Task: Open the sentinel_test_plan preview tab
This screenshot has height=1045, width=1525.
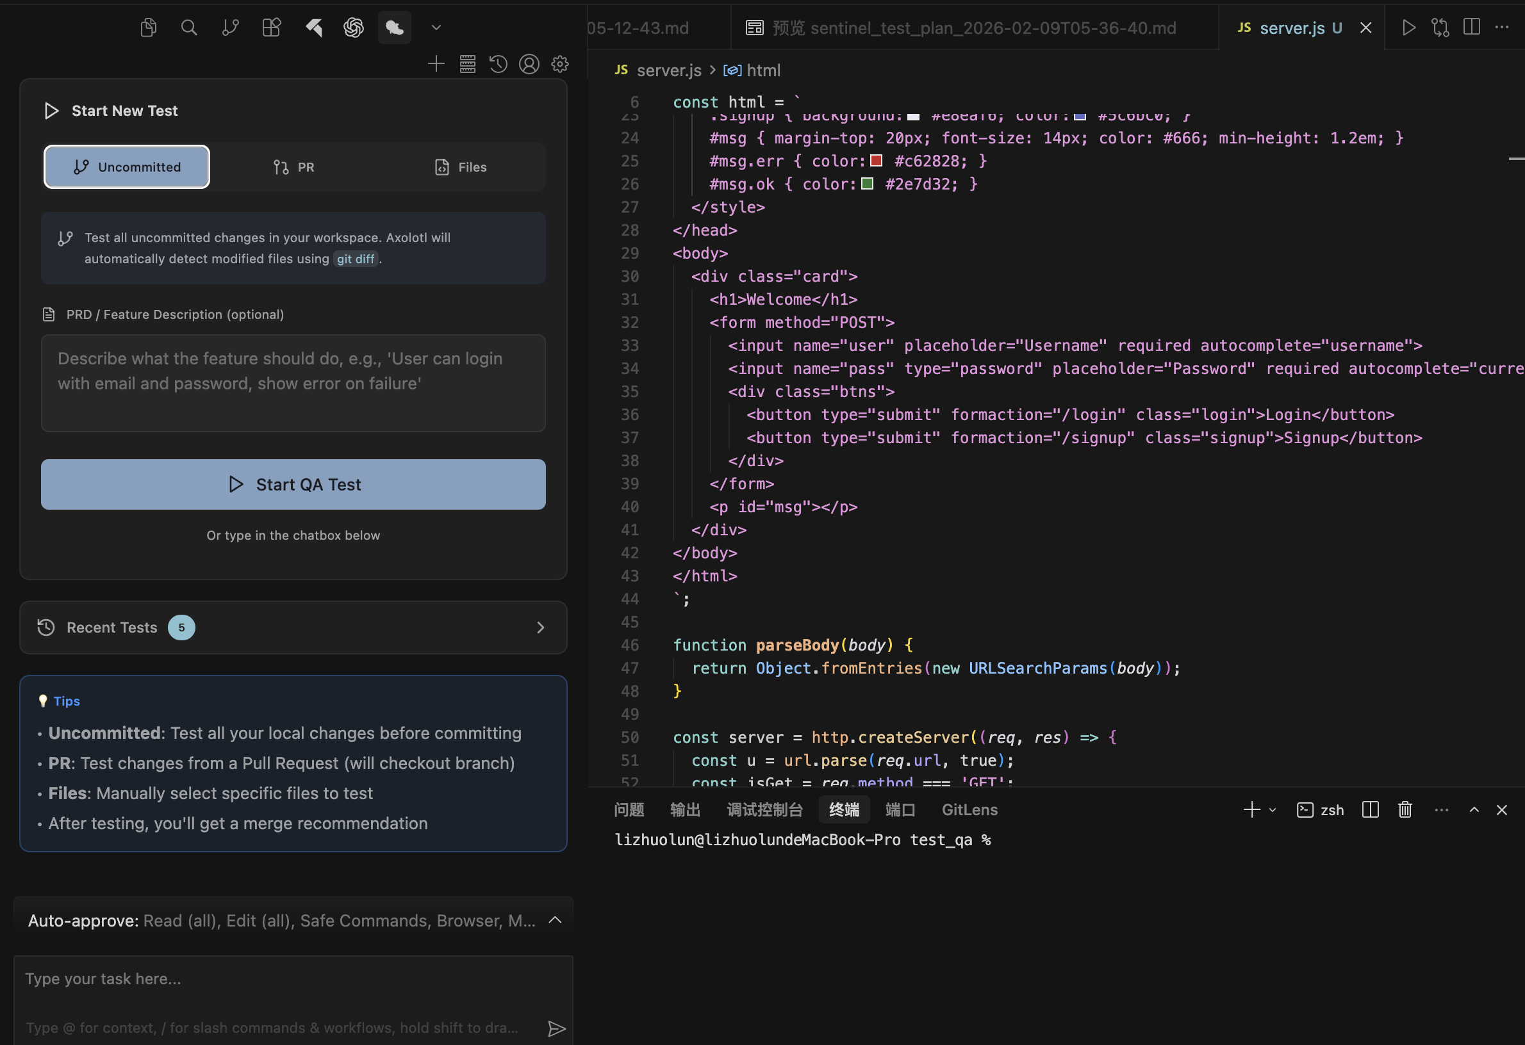Action: 961,28
